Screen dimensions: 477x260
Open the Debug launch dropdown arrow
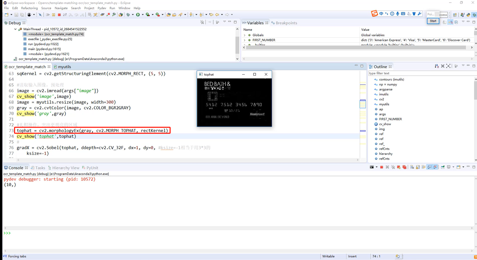tap(133, 15)
